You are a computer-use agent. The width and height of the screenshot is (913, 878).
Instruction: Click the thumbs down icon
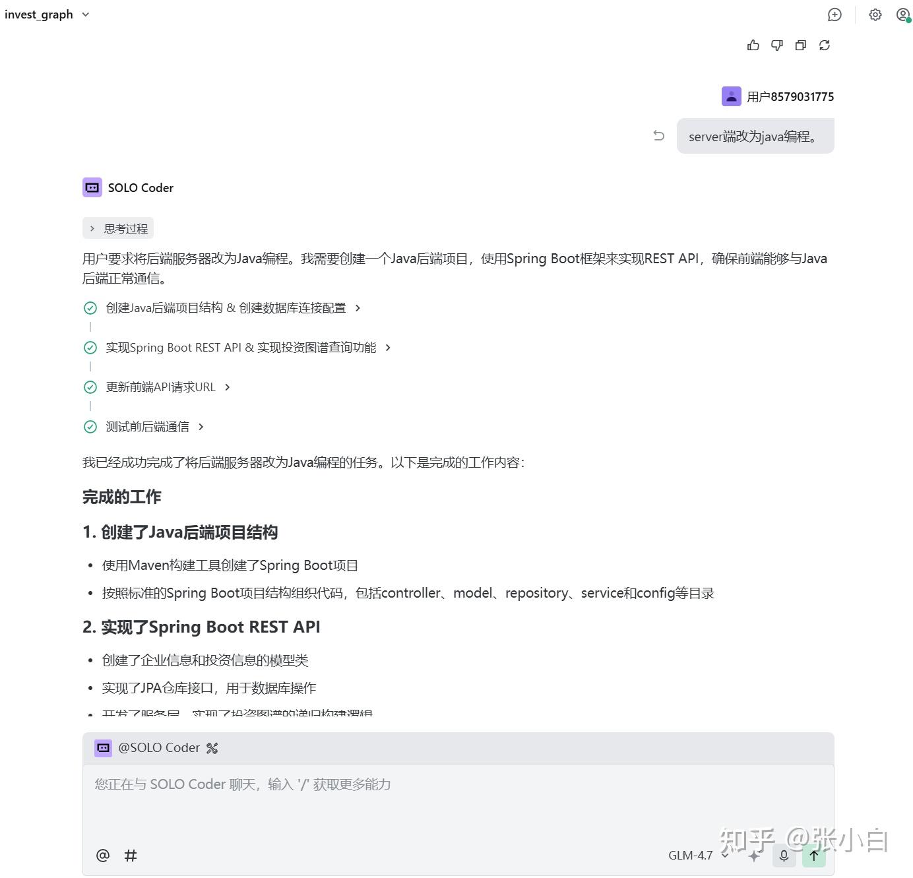(x=777, y=45)
